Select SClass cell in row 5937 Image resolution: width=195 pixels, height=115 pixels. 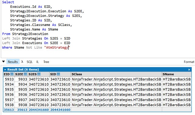click(x=116, y=100)
